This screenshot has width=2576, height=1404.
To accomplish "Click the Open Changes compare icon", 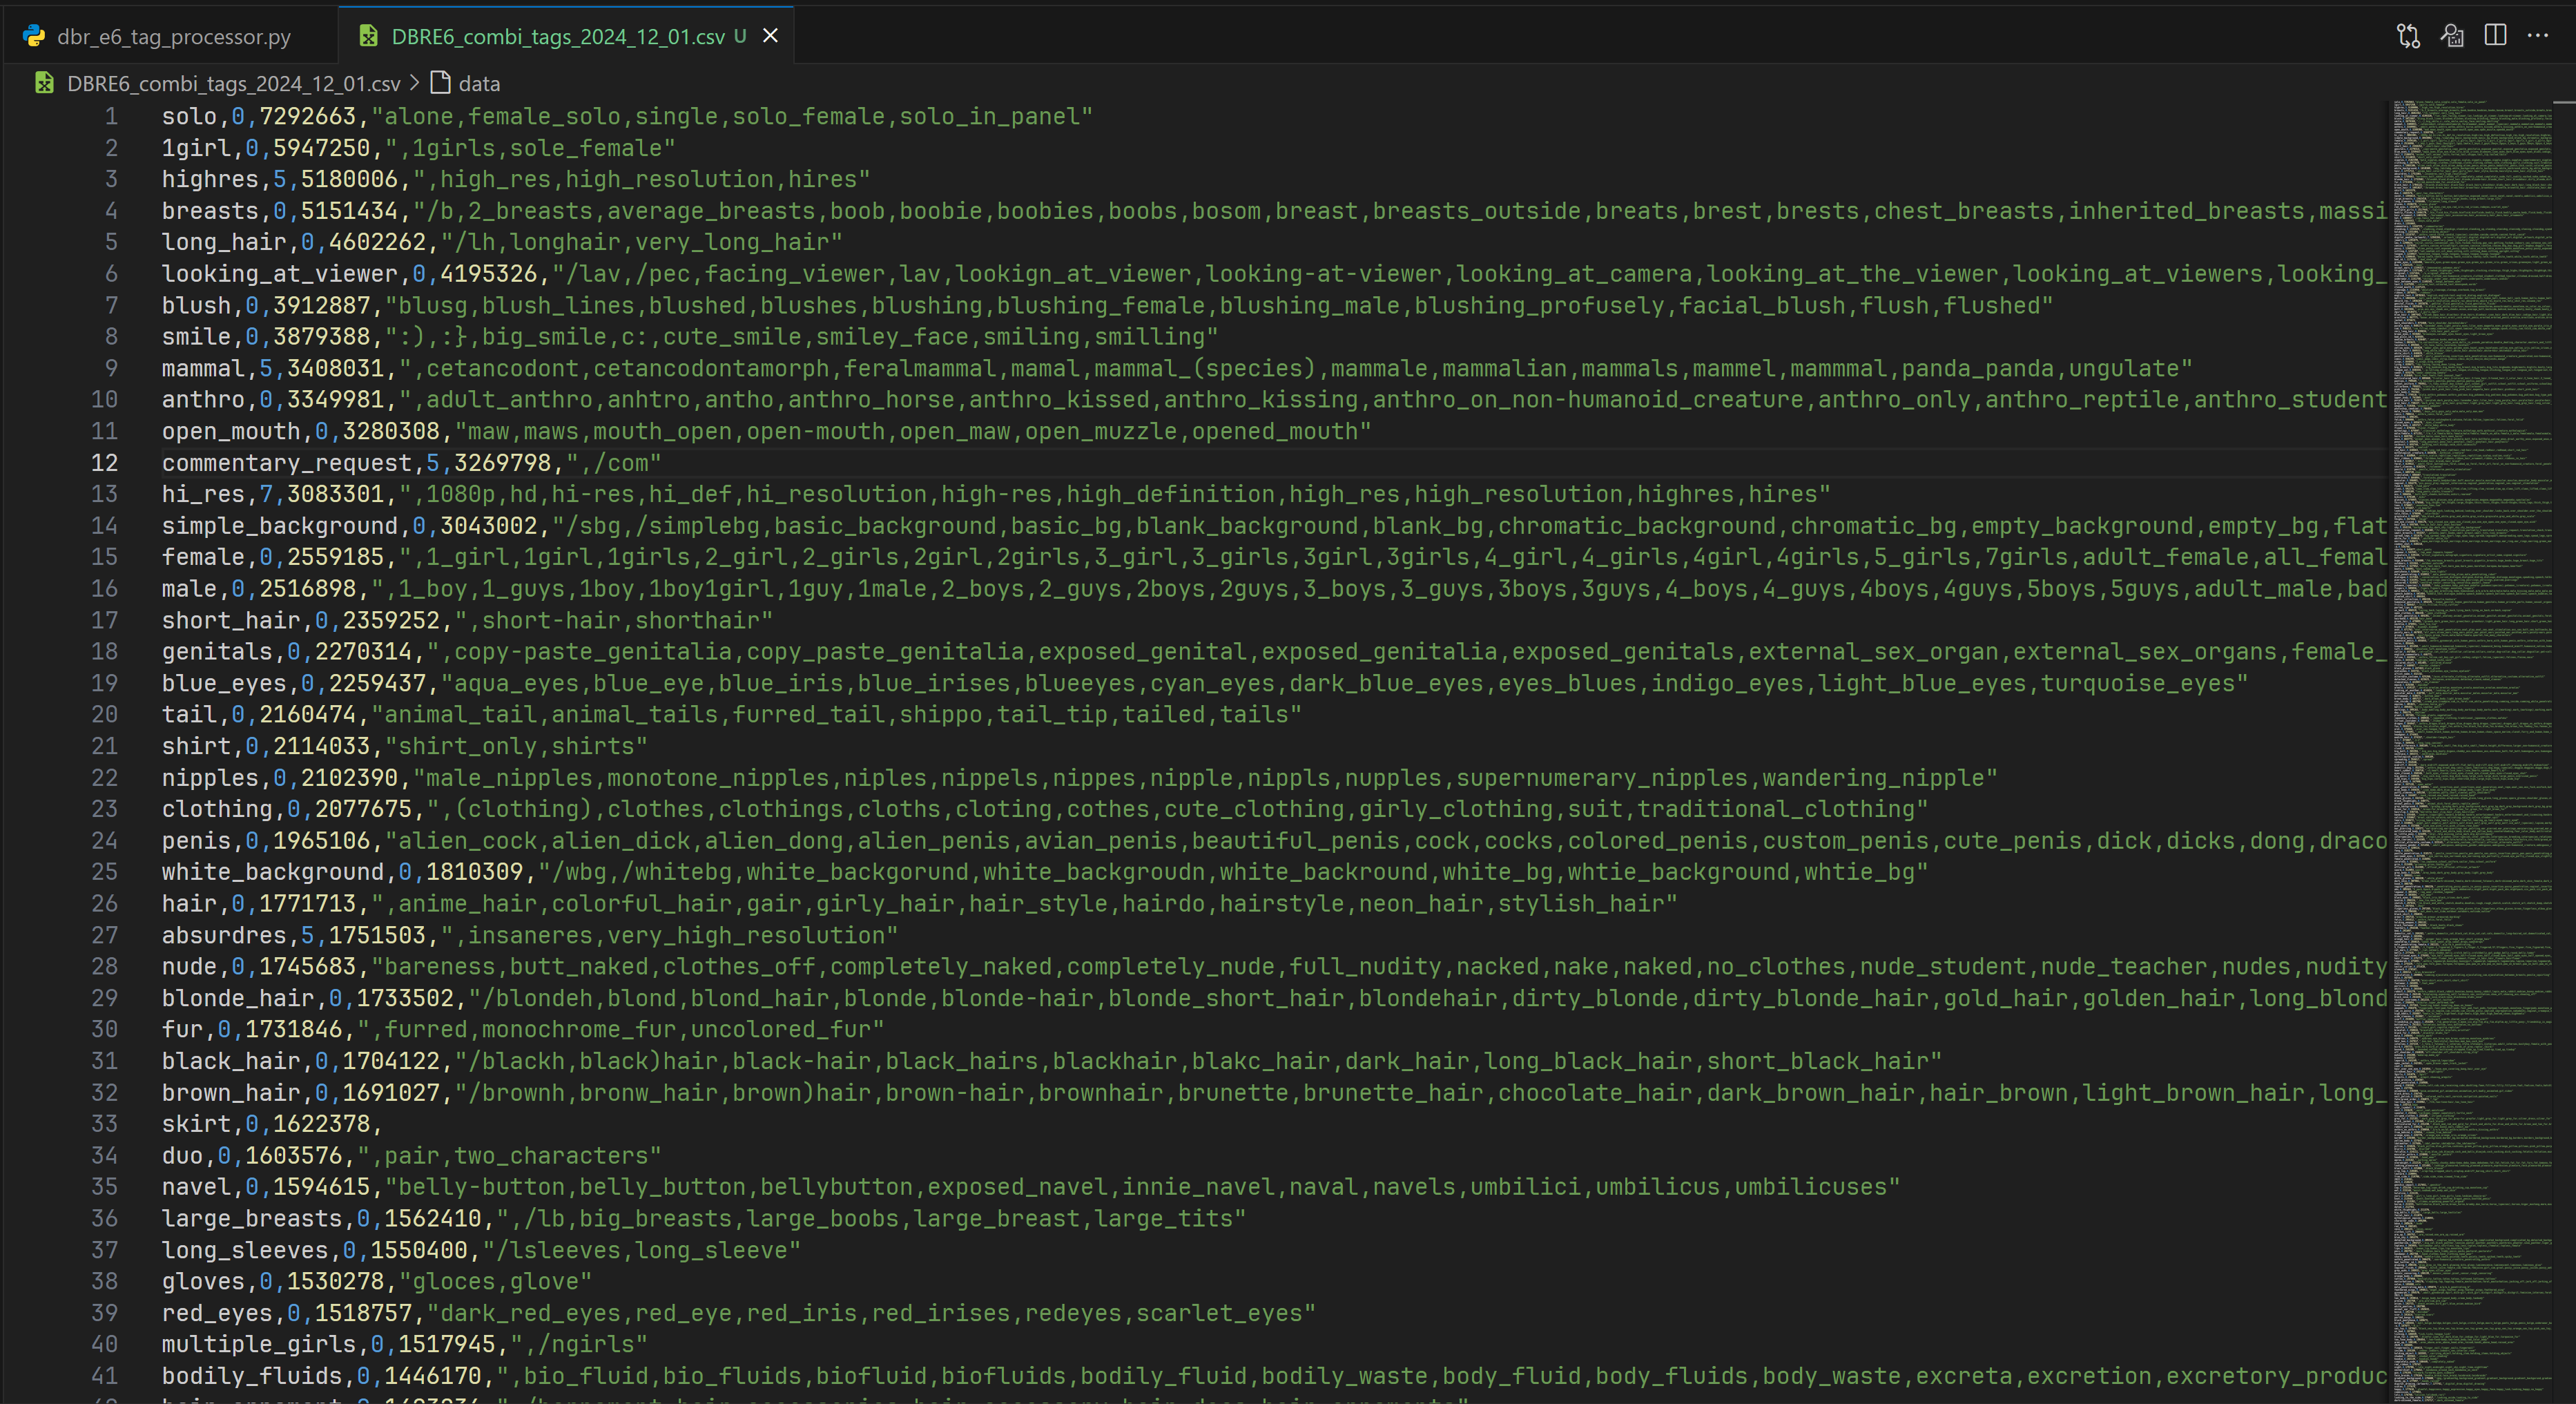I will [x=2408, y=36].
